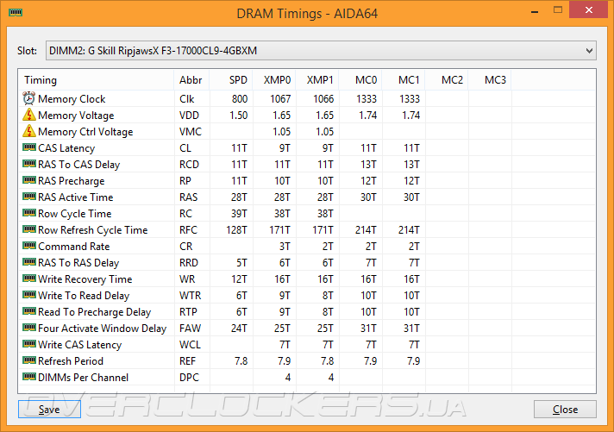
Task: Click the chip icon beside DIMMs Per Channel
Action: [x=29, y=377]
